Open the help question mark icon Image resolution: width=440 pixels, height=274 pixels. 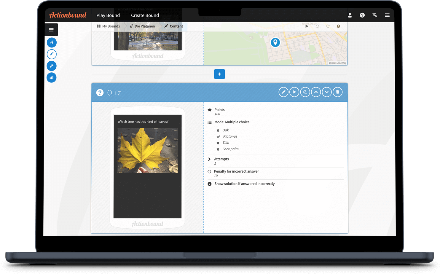[x=362, y=15]
